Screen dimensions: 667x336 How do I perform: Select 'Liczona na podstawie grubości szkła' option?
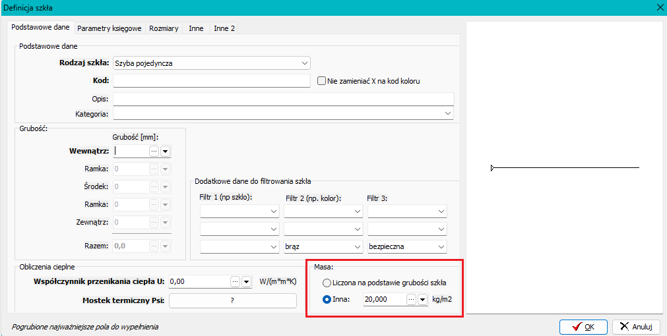(327, 283)
